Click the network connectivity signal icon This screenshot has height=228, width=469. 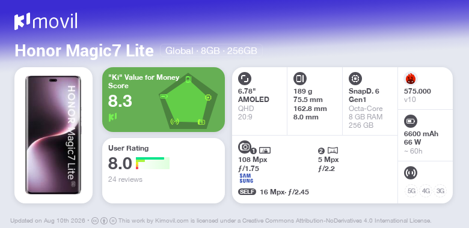[x=410, y=172]
